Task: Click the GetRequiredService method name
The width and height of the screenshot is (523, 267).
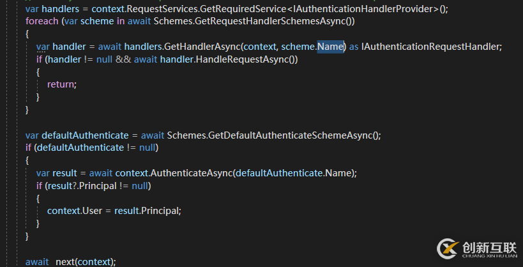Action: tap(243, 9)
